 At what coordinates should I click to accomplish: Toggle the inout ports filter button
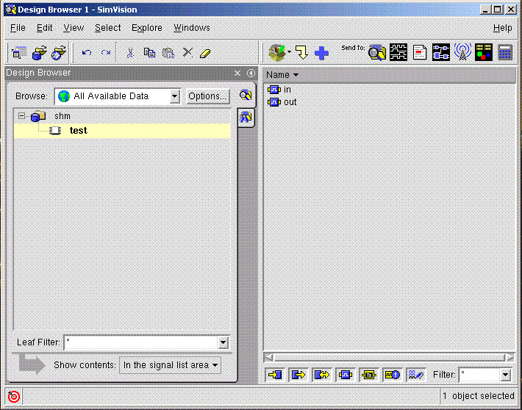[322, 375]
